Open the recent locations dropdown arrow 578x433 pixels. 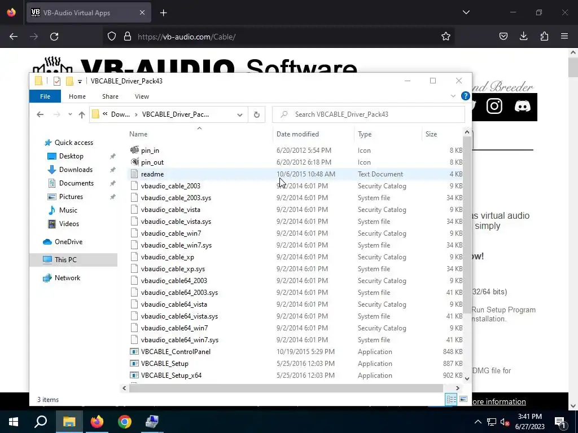click(70, 114)
